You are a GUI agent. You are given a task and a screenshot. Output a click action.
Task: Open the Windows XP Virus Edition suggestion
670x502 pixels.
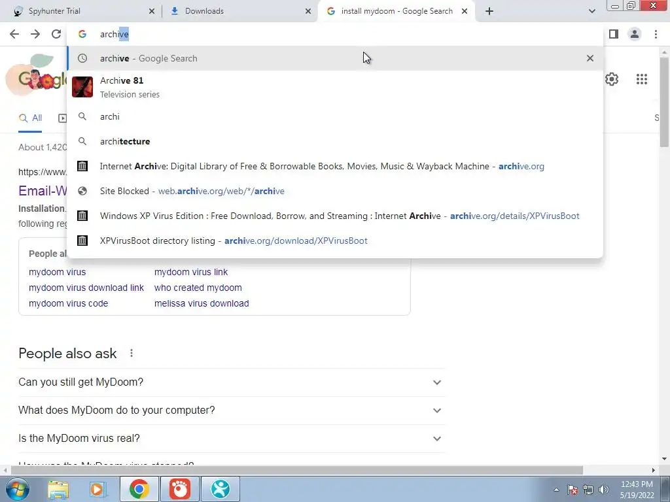pos(335,216)
